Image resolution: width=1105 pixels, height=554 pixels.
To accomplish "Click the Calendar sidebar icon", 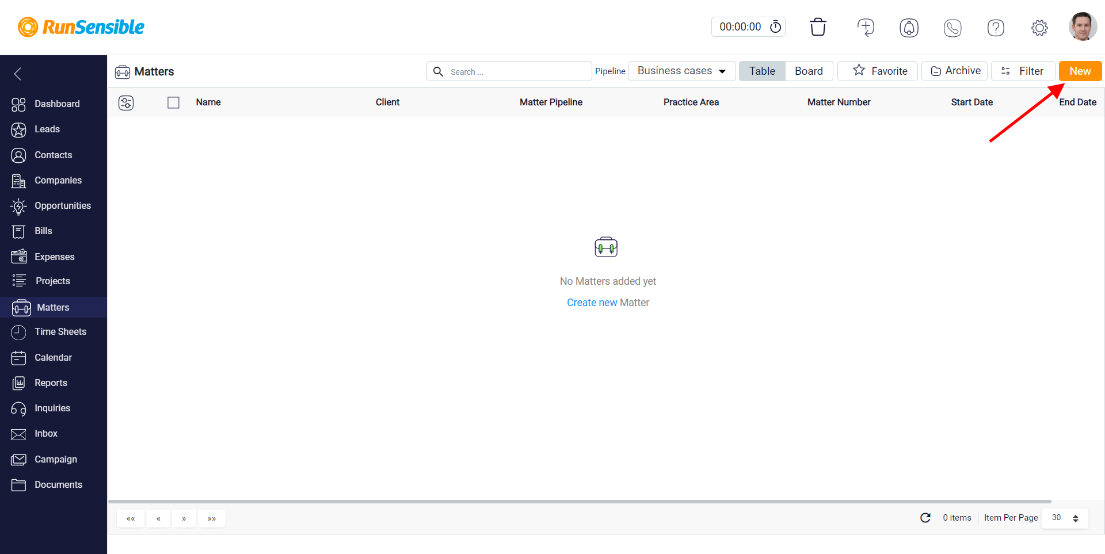I will tap(18, 357).
